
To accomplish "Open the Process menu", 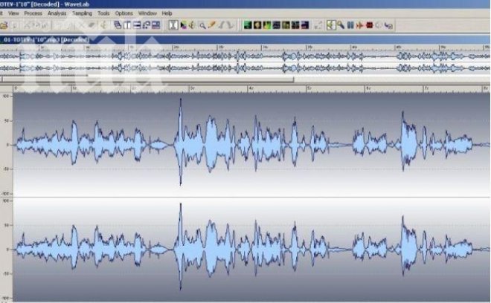I will coord(32,13).
